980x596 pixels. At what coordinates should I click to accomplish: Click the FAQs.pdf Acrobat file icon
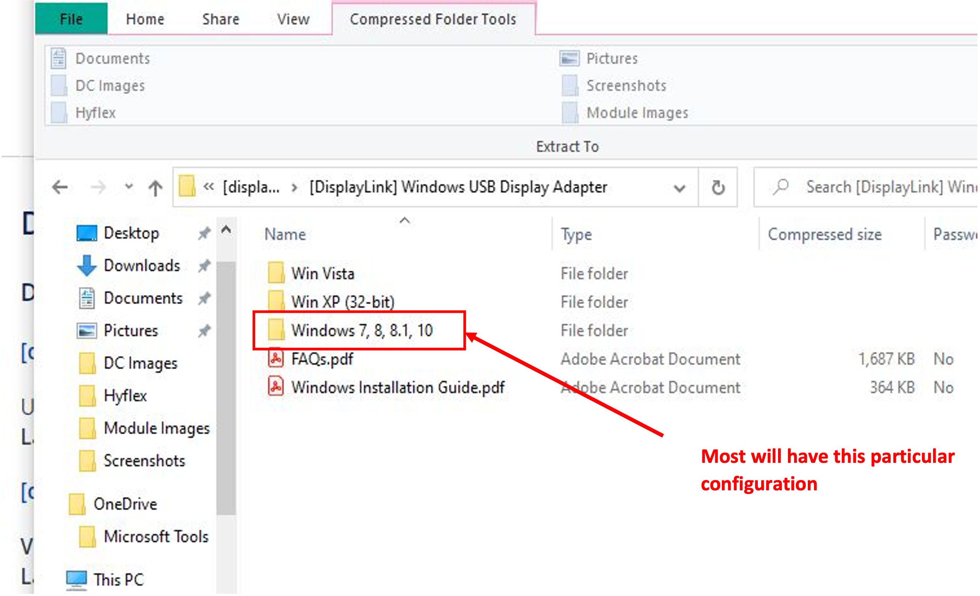tap(276, 359)
